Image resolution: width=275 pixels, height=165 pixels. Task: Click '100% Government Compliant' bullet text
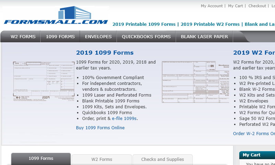(x=113, y=77)
